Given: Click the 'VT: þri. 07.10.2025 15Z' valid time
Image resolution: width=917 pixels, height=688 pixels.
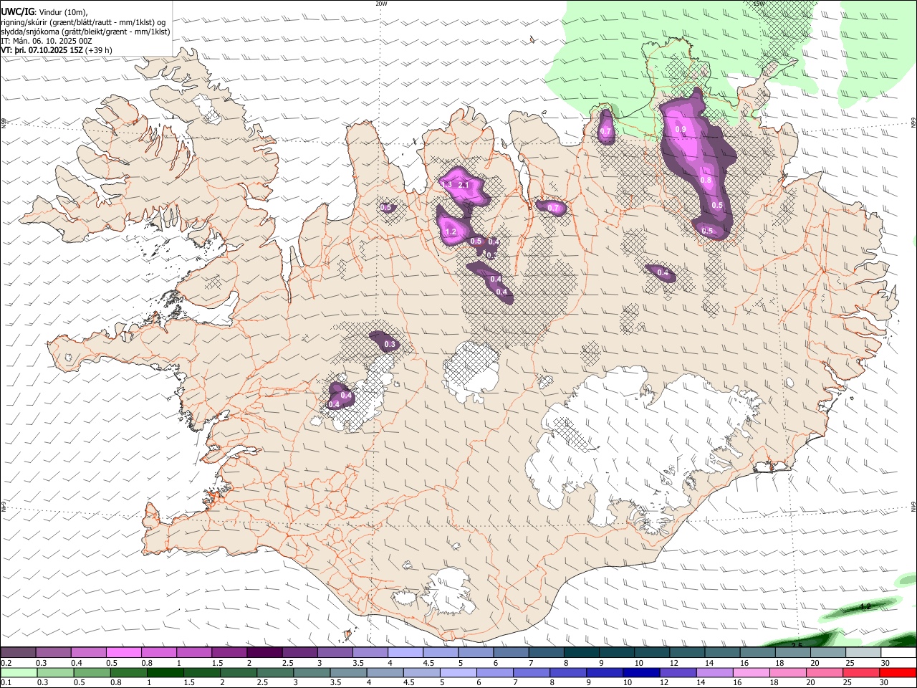Looking at the screenshot, I should [x=42, y=50].
